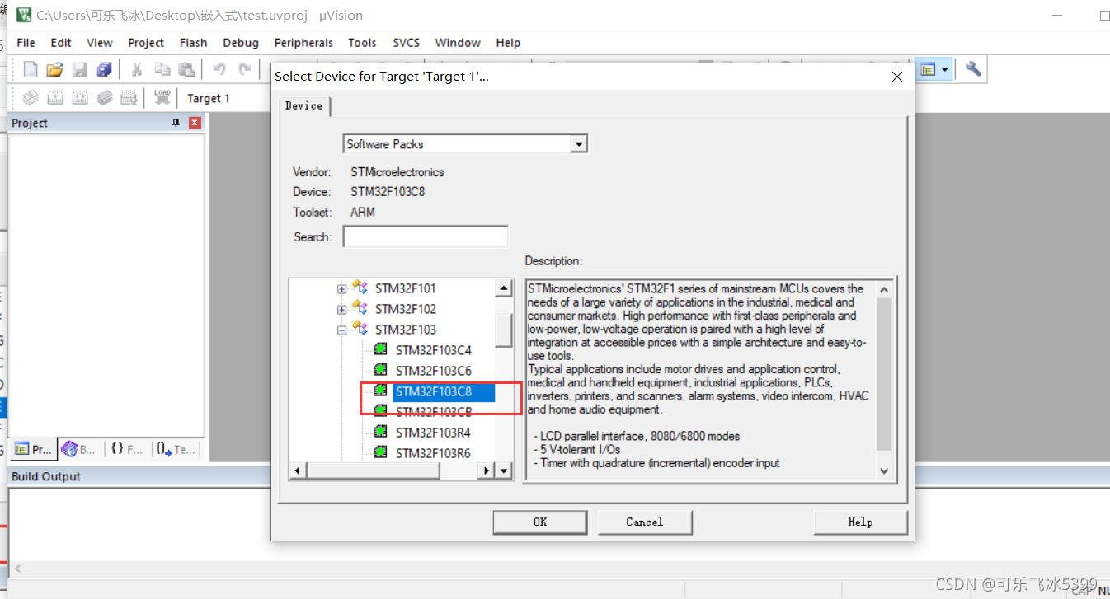Viewport: 1110px width, 599px height.
Task: Open the Debug menu
Action: (241, 43)
